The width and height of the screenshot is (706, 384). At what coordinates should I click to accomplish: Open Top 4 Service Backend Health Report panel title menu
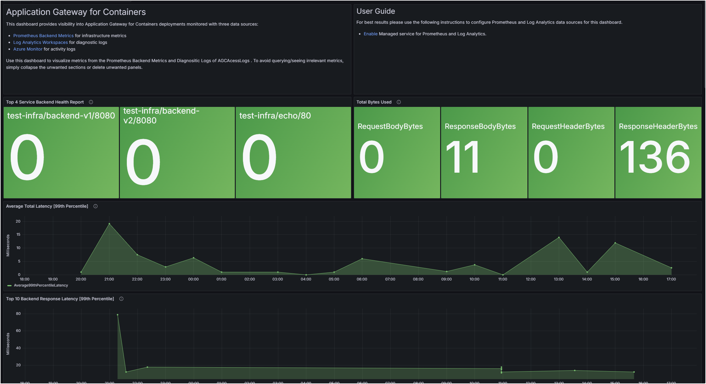[45, 102]
